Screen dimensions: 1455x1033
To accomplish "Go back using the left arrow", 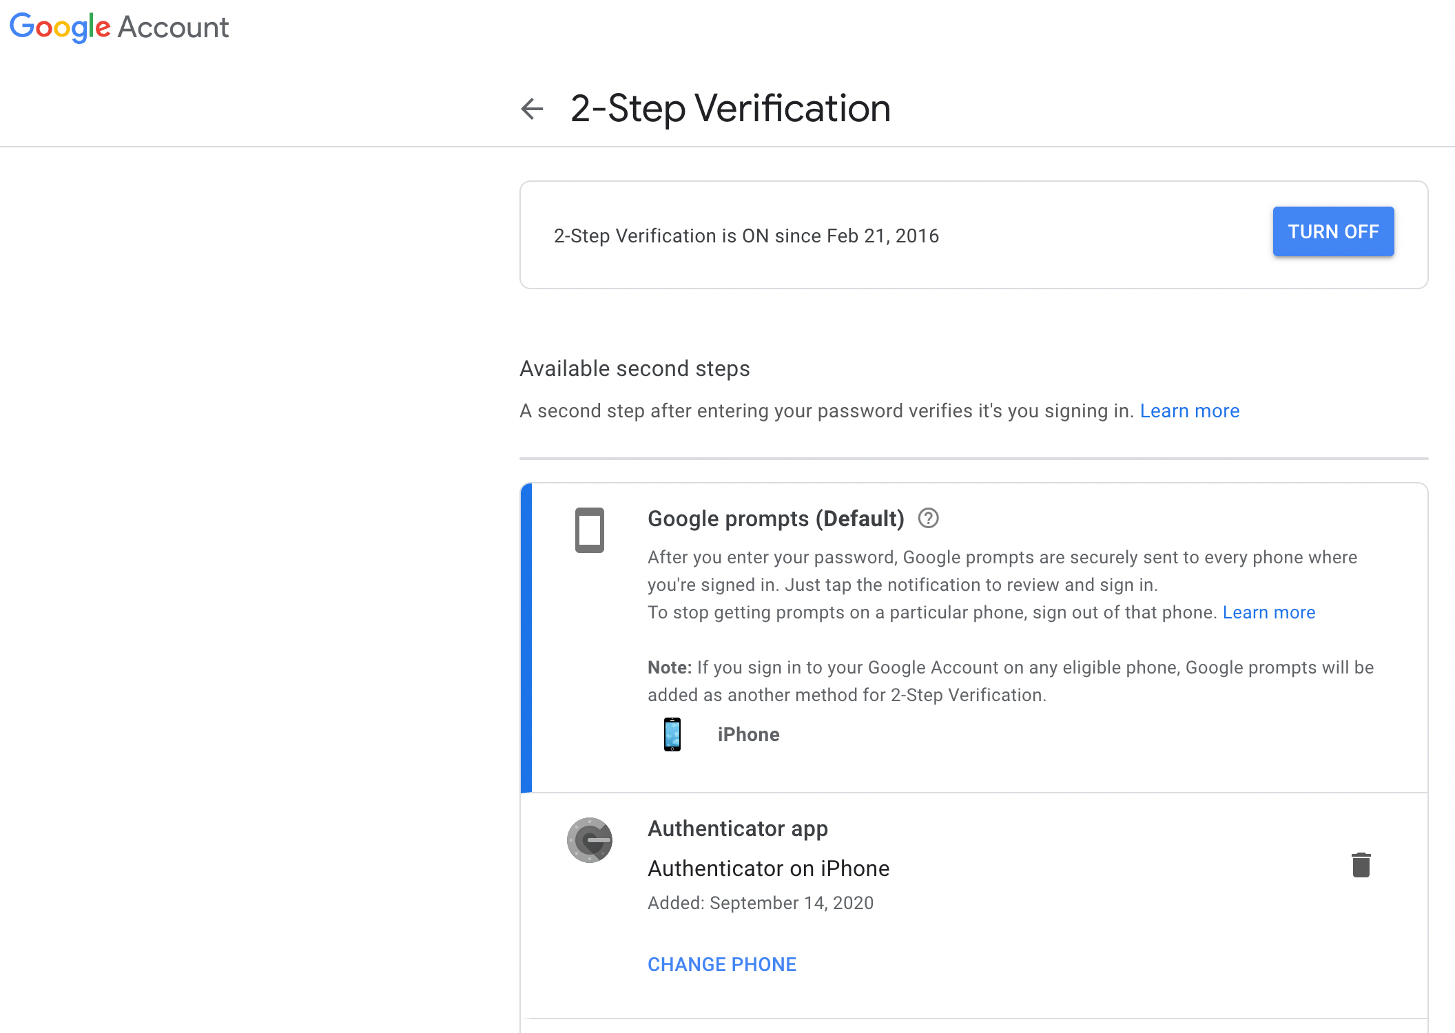I will pos(532,109).
